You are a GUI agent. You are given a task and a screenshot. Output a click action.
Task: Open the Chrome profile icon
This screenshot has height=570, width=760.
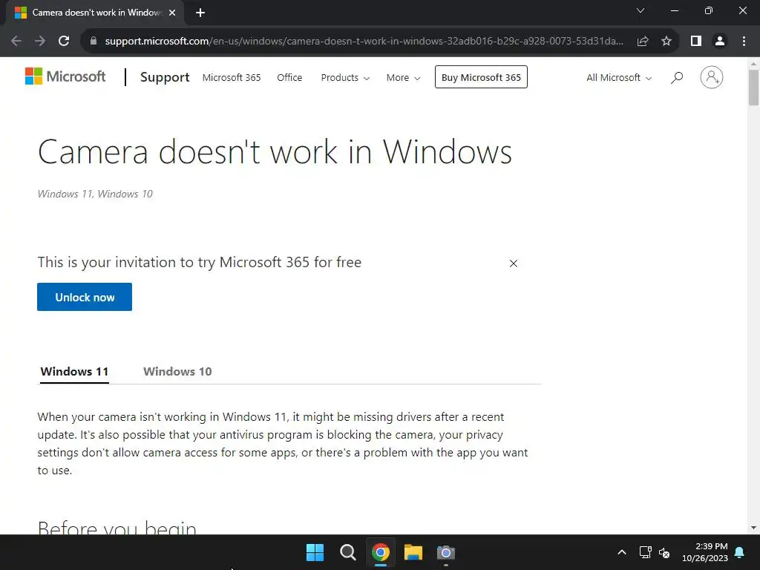click(720, 42)
